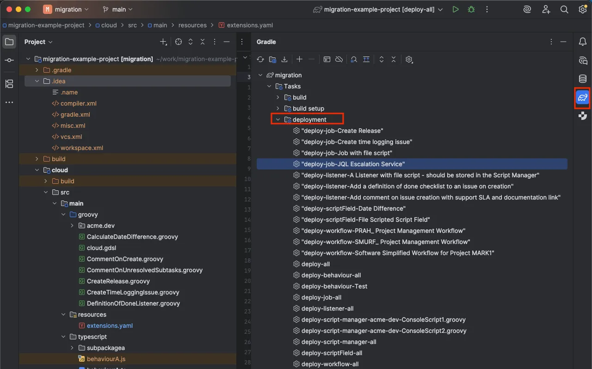The image size is (592, 369).
Task: Collapse all nodes in Gradle panel
Action: click(x=394, y=59)
